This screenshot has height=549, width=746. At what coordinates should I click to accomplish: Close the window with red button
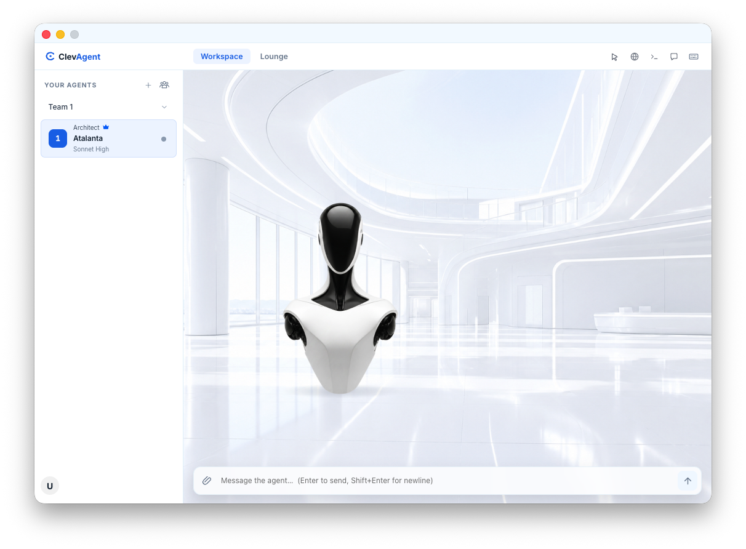coord(46,34)
